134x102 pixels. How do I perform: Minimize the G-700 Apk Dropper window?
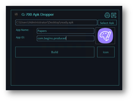point(107,15)
